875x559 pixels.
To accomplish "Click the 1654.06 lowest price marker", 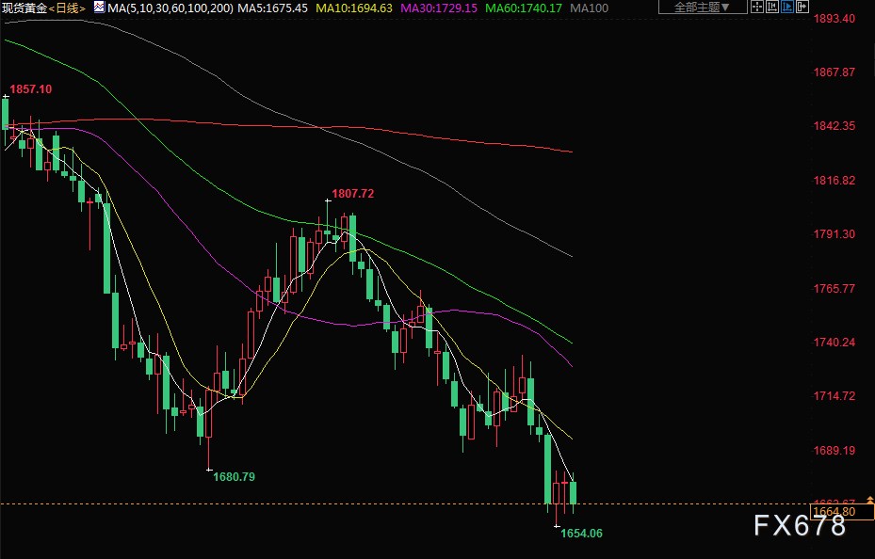I will point(581,534).
